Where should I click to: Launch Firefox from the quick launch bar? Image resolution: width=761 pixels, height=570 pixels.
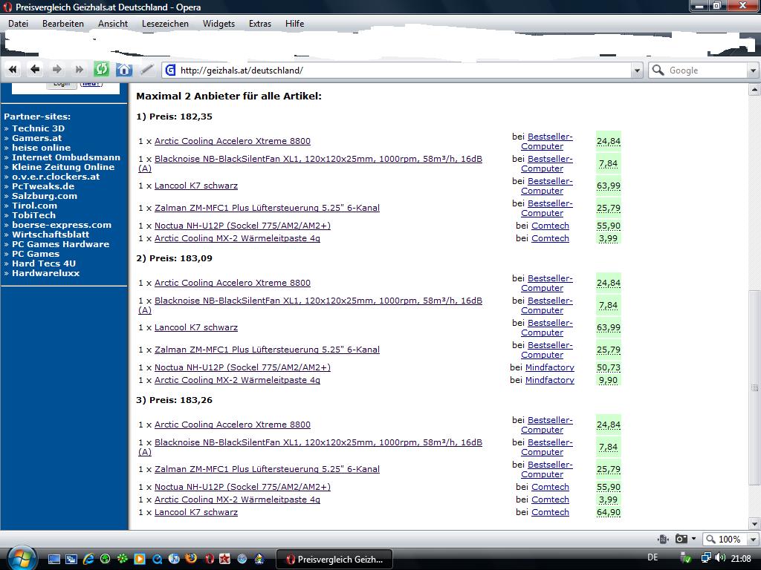(191, 558)
